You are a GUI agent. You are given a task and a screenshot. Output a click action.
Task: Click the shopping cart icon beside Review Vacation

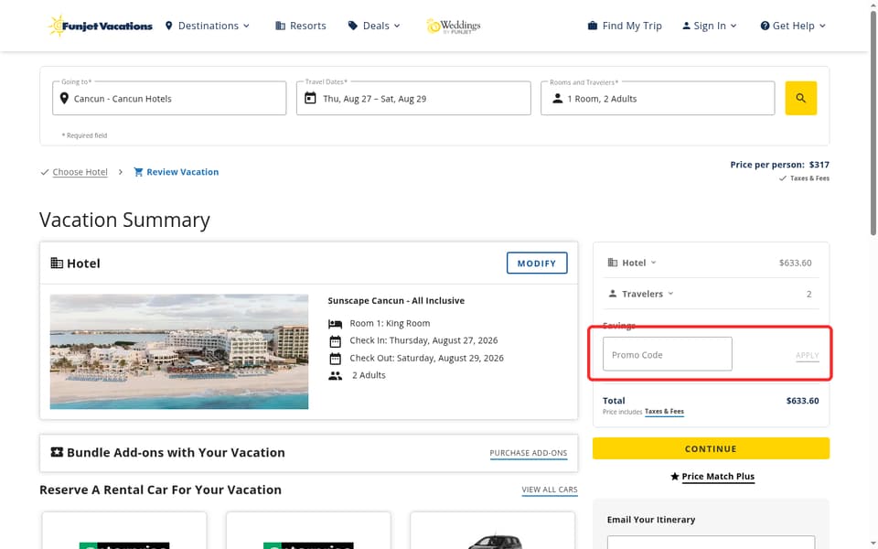click(138, 172)
